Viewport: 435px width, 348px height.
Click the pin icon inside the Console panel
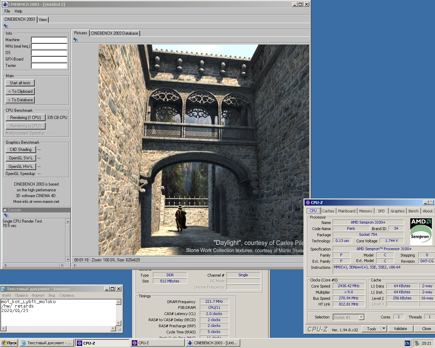(6, 215)
